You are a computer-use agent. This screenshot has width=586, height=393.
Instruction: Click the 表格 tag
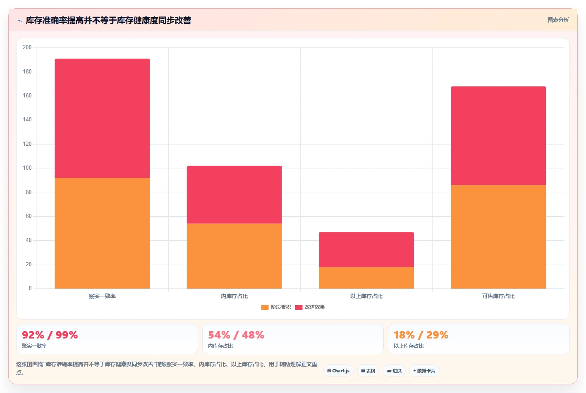[x=368, y=371]
